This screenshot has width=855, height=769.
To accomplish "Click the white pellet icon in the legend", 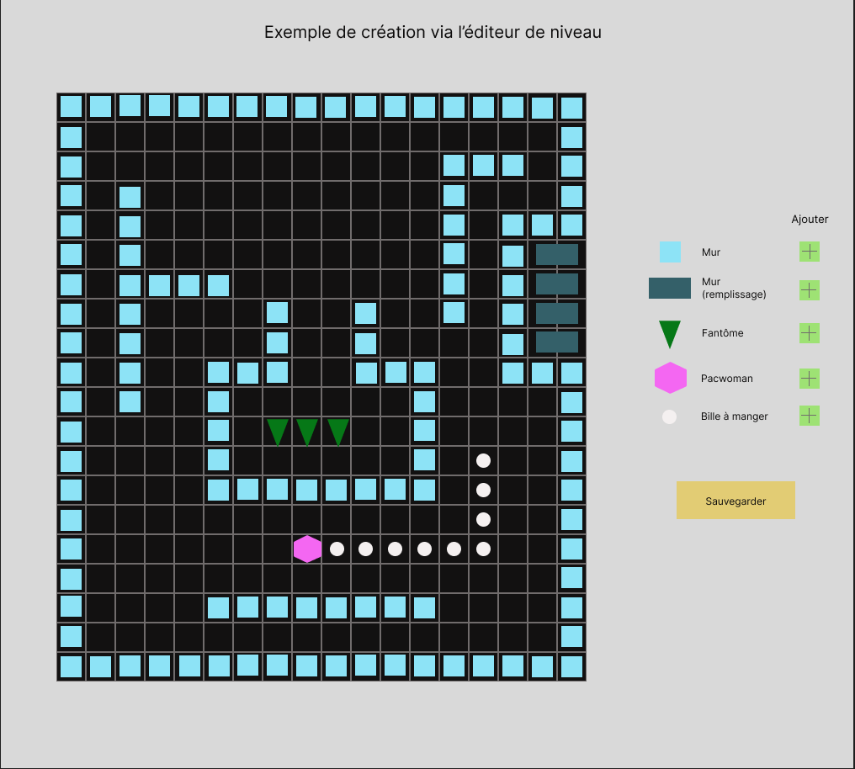I will pos(669,417).
